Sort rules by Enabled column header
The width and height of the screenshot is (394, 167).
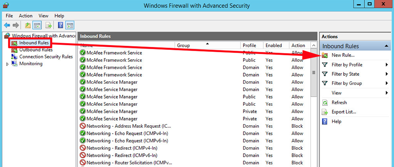click(x=276, y=46)
